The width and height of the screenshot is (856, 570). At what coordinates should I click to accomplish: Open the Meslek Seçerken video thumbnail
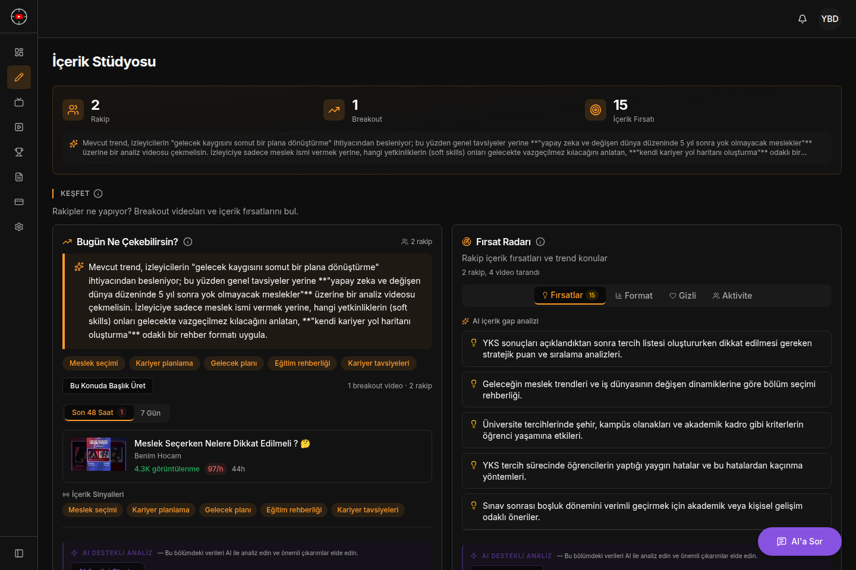tap(99, 455)
